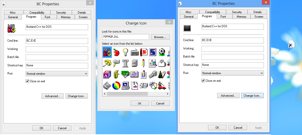
Task: Select the soccer ball icon
Action: [x=162, y=52]
